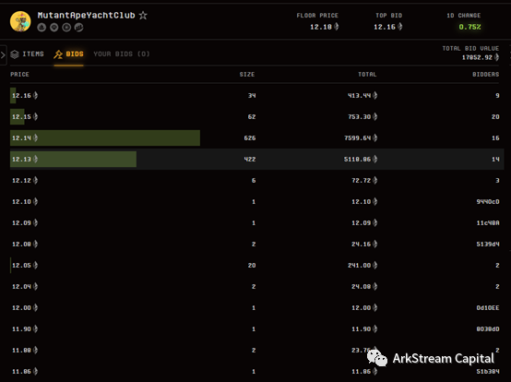The width and height of the screenshot is (511, 382).
Task: Open the bar chart analytics icon
Action: (x=79, y=28)
